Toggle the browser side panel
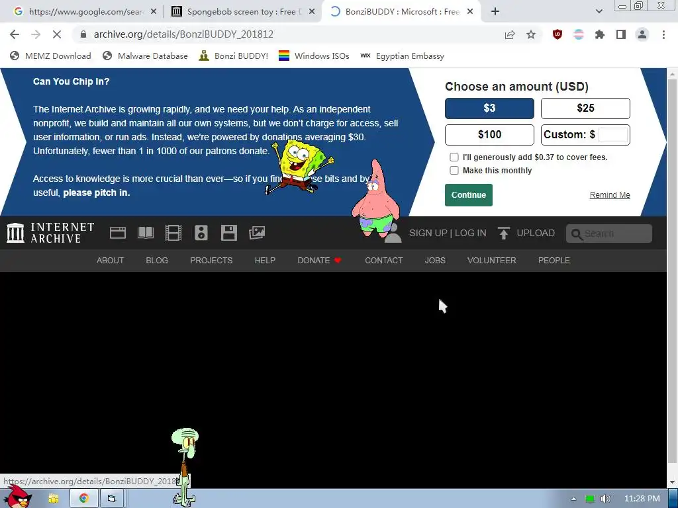 click(621, 34)
